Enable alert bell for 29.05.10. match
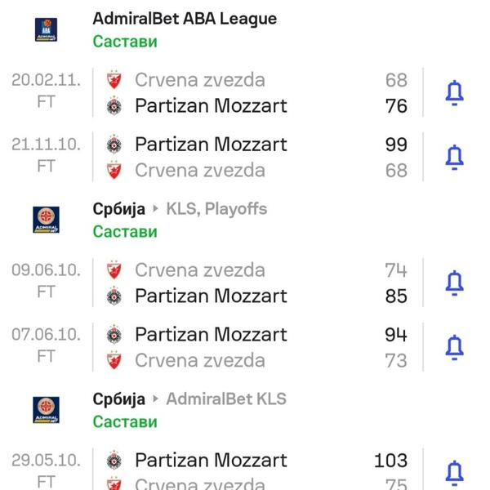 tap(454, 472)
